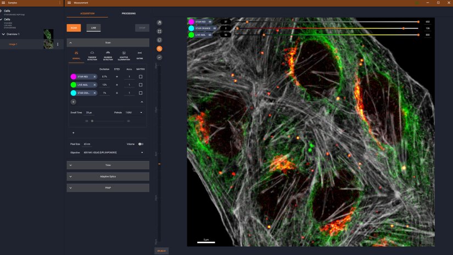Activate the orange zoom magnifier tool
Screen dimensions: 453x255
(159, 49)
